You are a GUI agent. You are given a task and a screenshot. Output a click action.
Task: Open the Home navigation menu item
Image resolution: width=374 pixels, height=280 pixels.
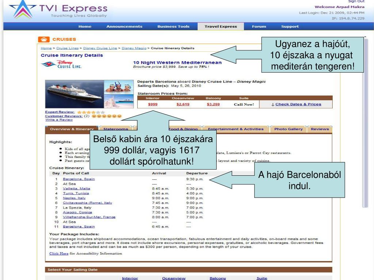point(85,26)
